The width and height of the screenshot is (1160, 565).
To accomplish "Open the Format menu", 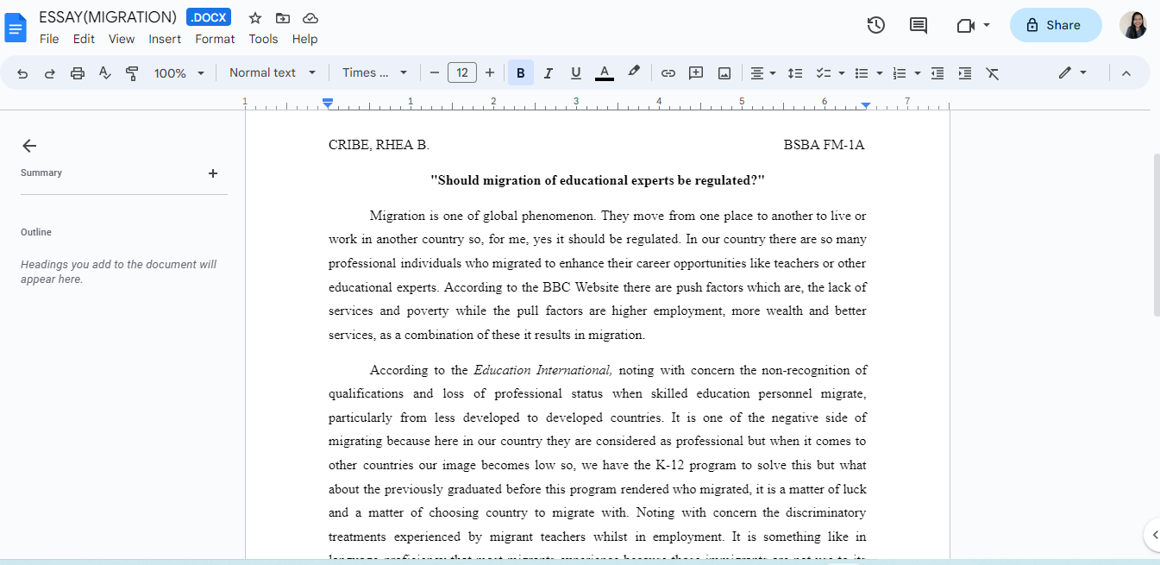I will (x=214, y=39).
